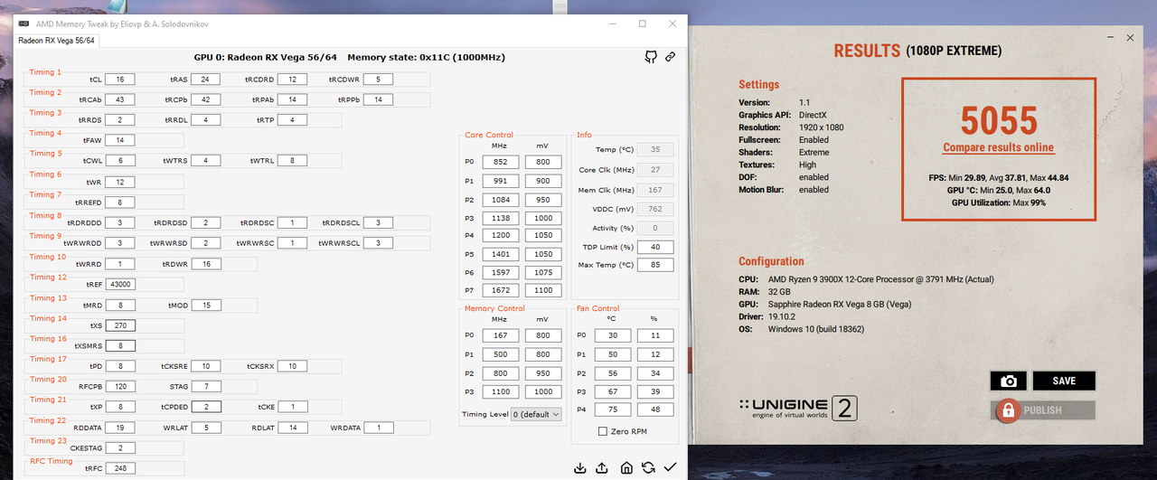Click the tCL value field
This screenshot has width=1157, height=480.
coord(120,80)
